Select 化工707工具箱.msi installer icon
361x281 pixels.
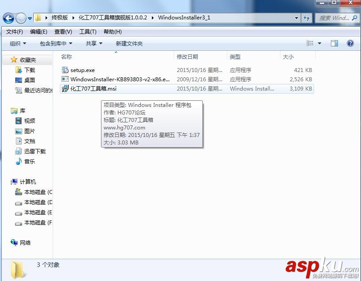point(65,88)
